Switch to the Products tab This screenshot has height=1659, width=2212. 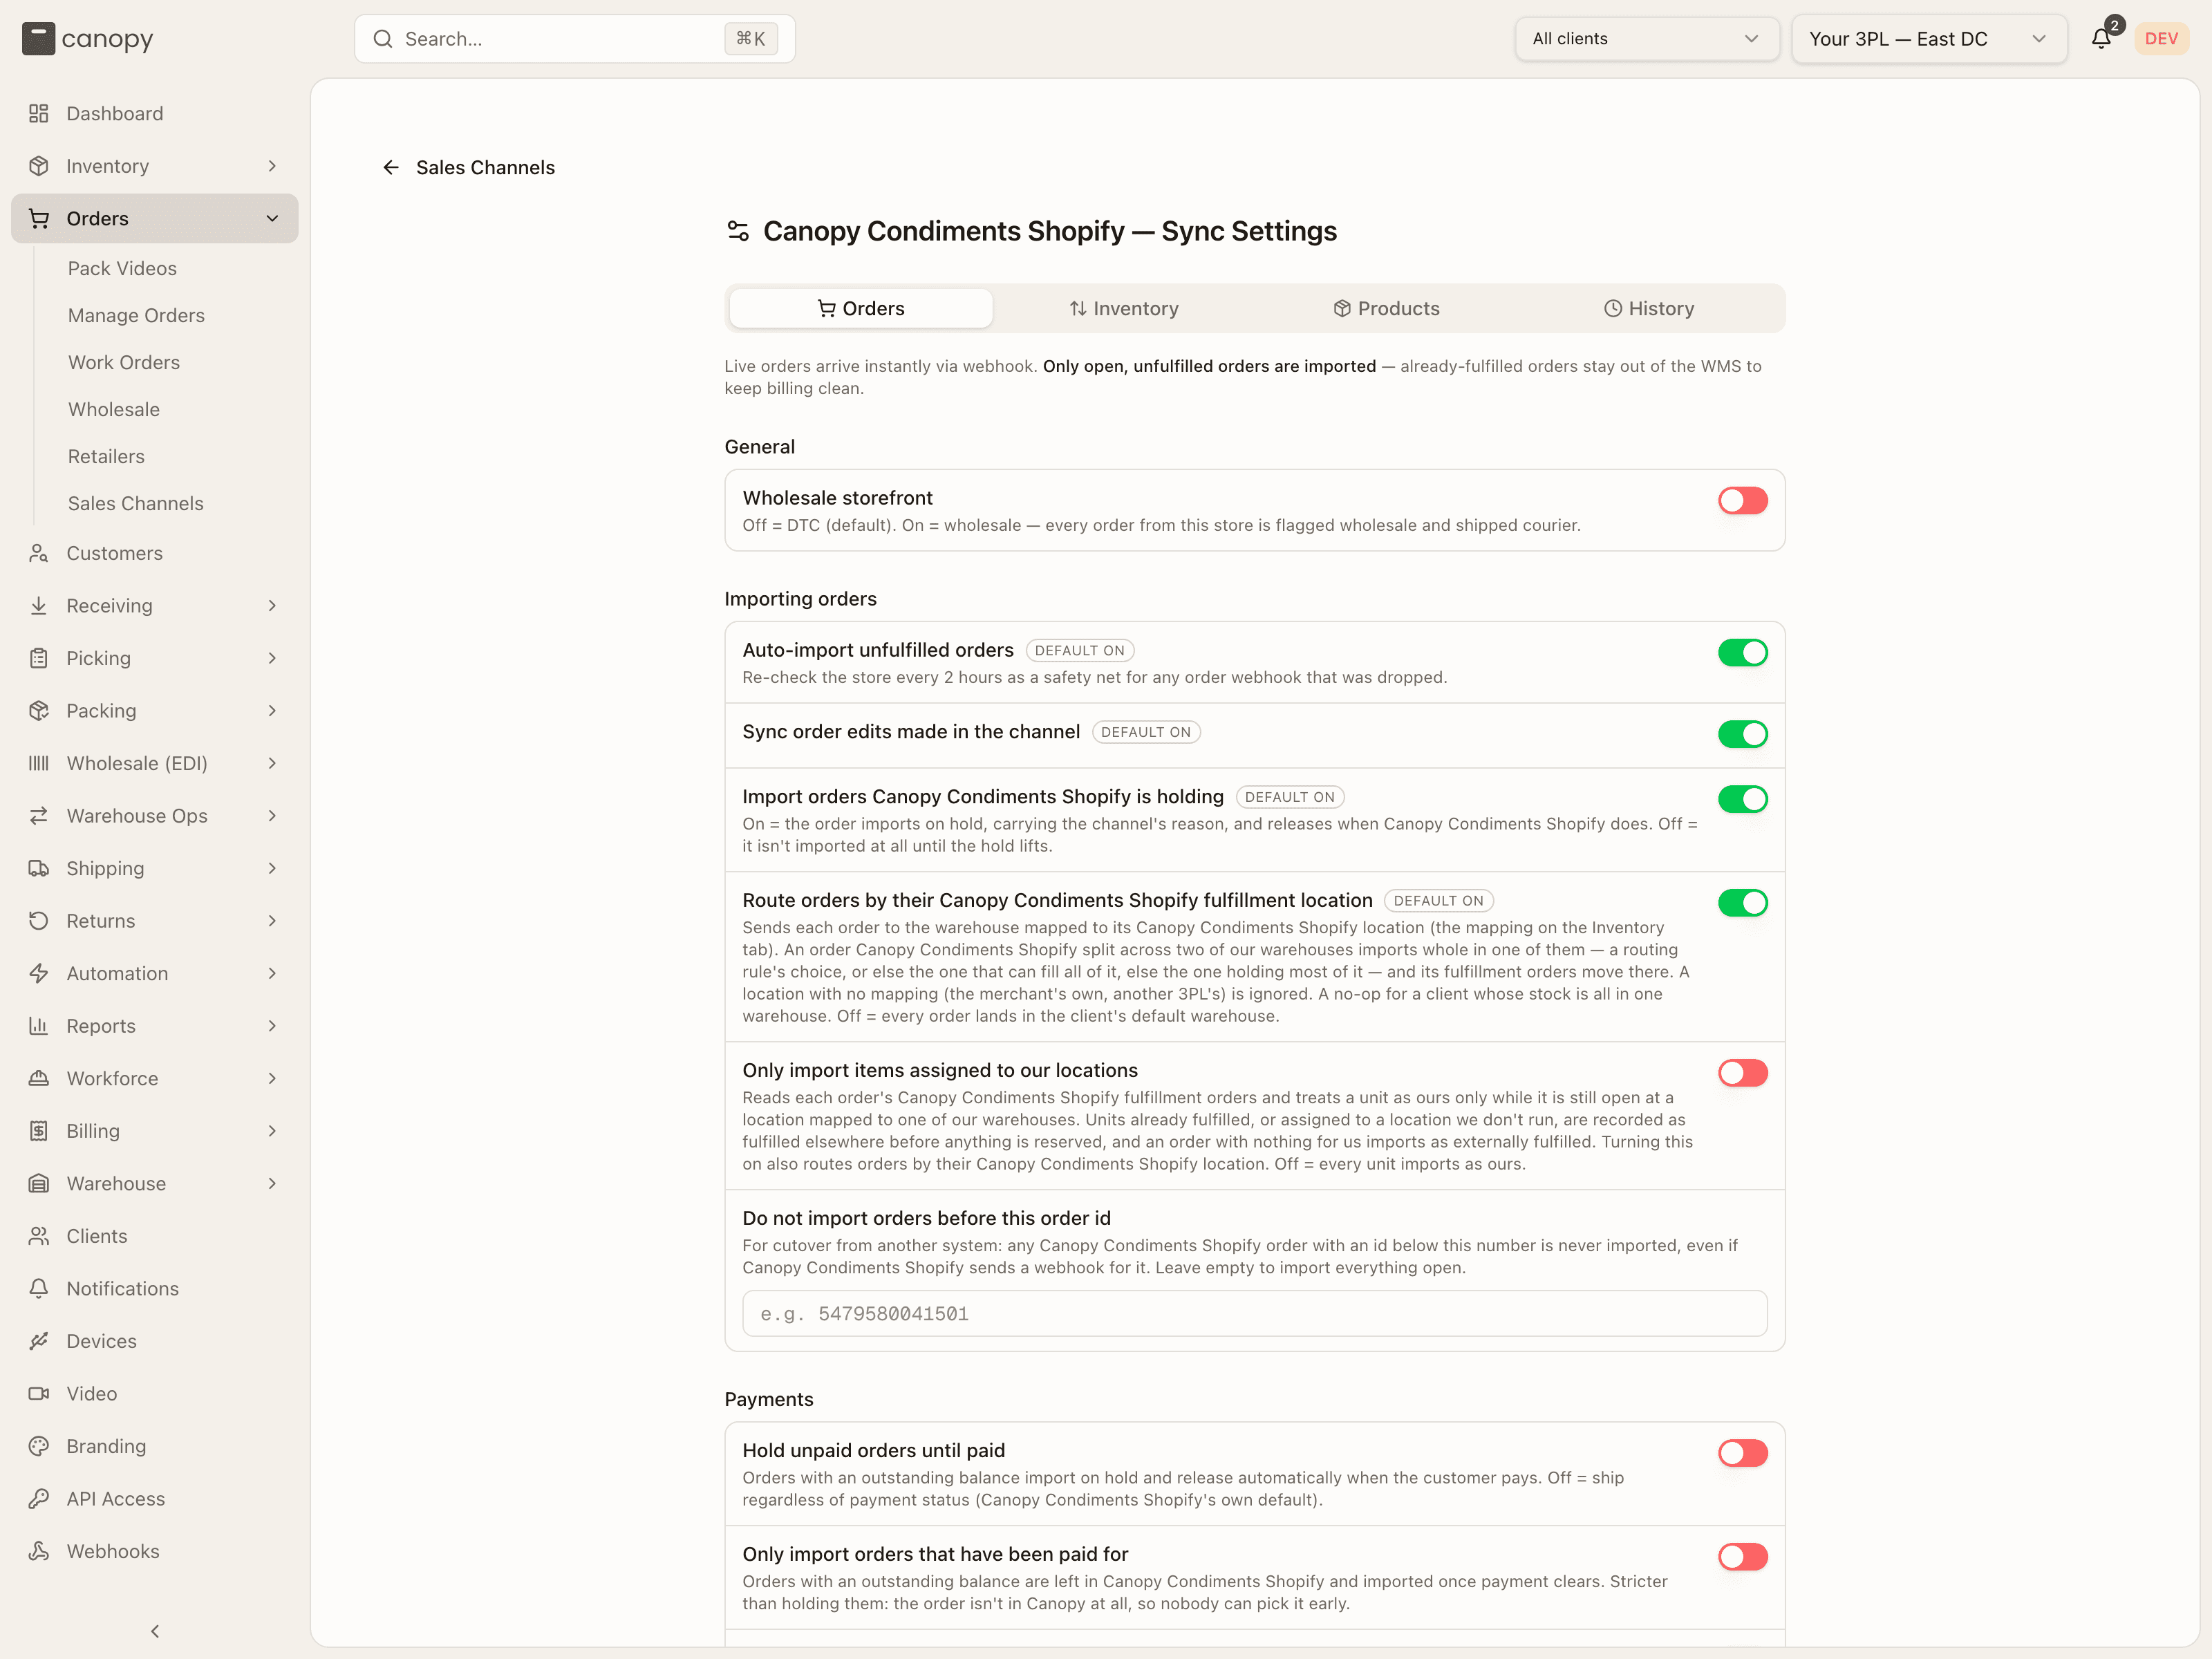[x=1386, y=308]
